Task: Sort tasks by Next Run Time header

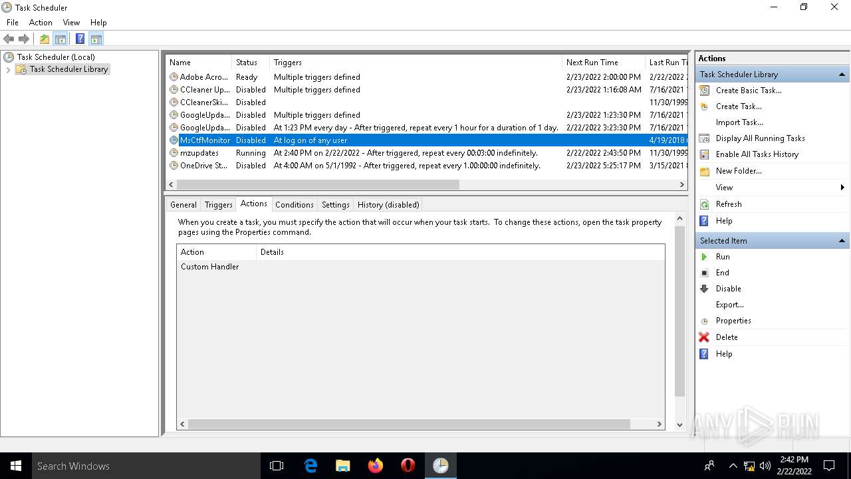Action: [603, 63]
